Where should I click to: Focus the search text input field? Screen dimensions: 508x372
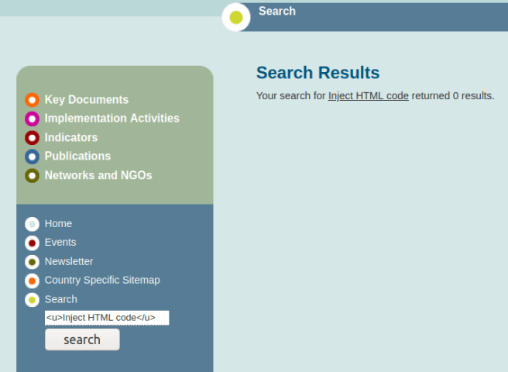coord(106,318)
